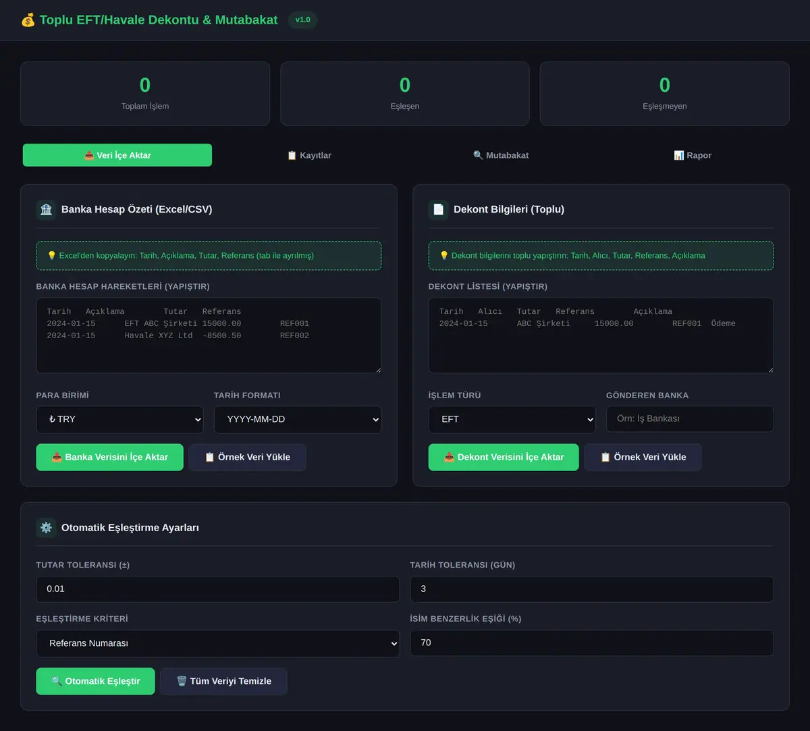The height and width of the screenshot is (731, 810).
Task: Click the İsim Benzerlik Eşiği input field
Action: click(592, 643)
